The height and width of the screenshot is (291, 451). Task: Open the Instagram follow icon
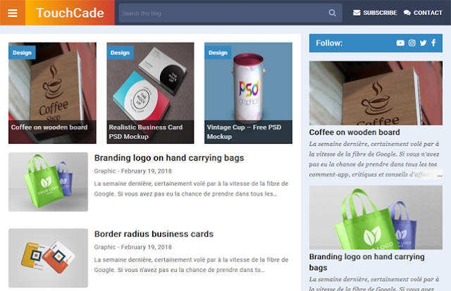coord(412,43)
